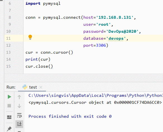Click the Down the stack trace arrow

[19, 106]
